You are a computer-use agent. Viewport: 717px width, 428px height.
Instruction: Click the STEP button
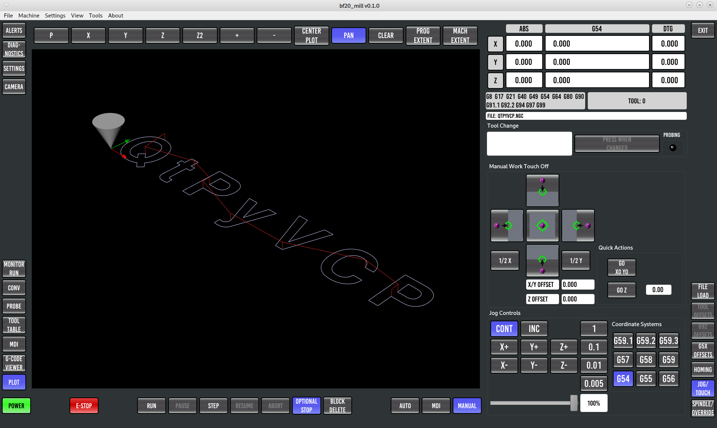(213, 406)
